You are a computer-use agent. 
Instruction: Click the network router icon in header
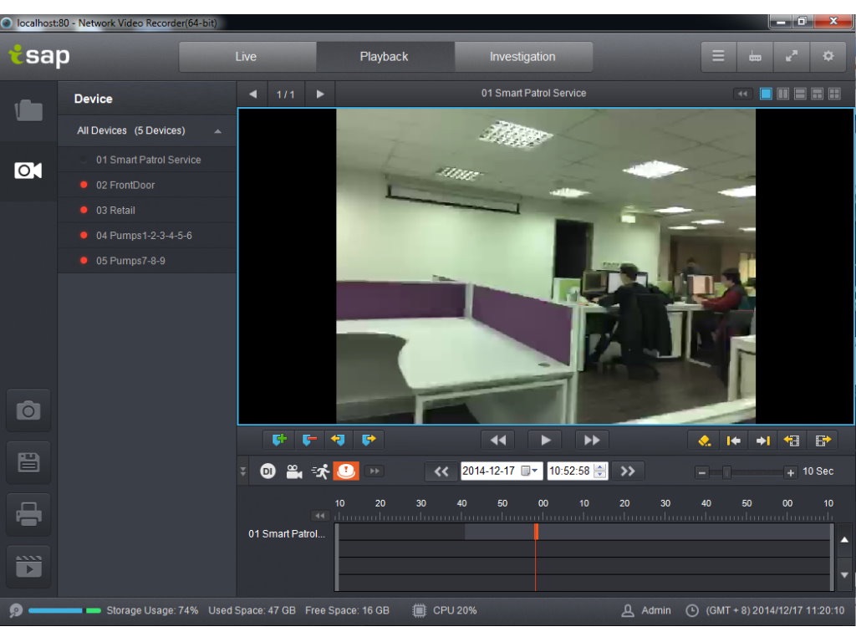tap(754, 57)
